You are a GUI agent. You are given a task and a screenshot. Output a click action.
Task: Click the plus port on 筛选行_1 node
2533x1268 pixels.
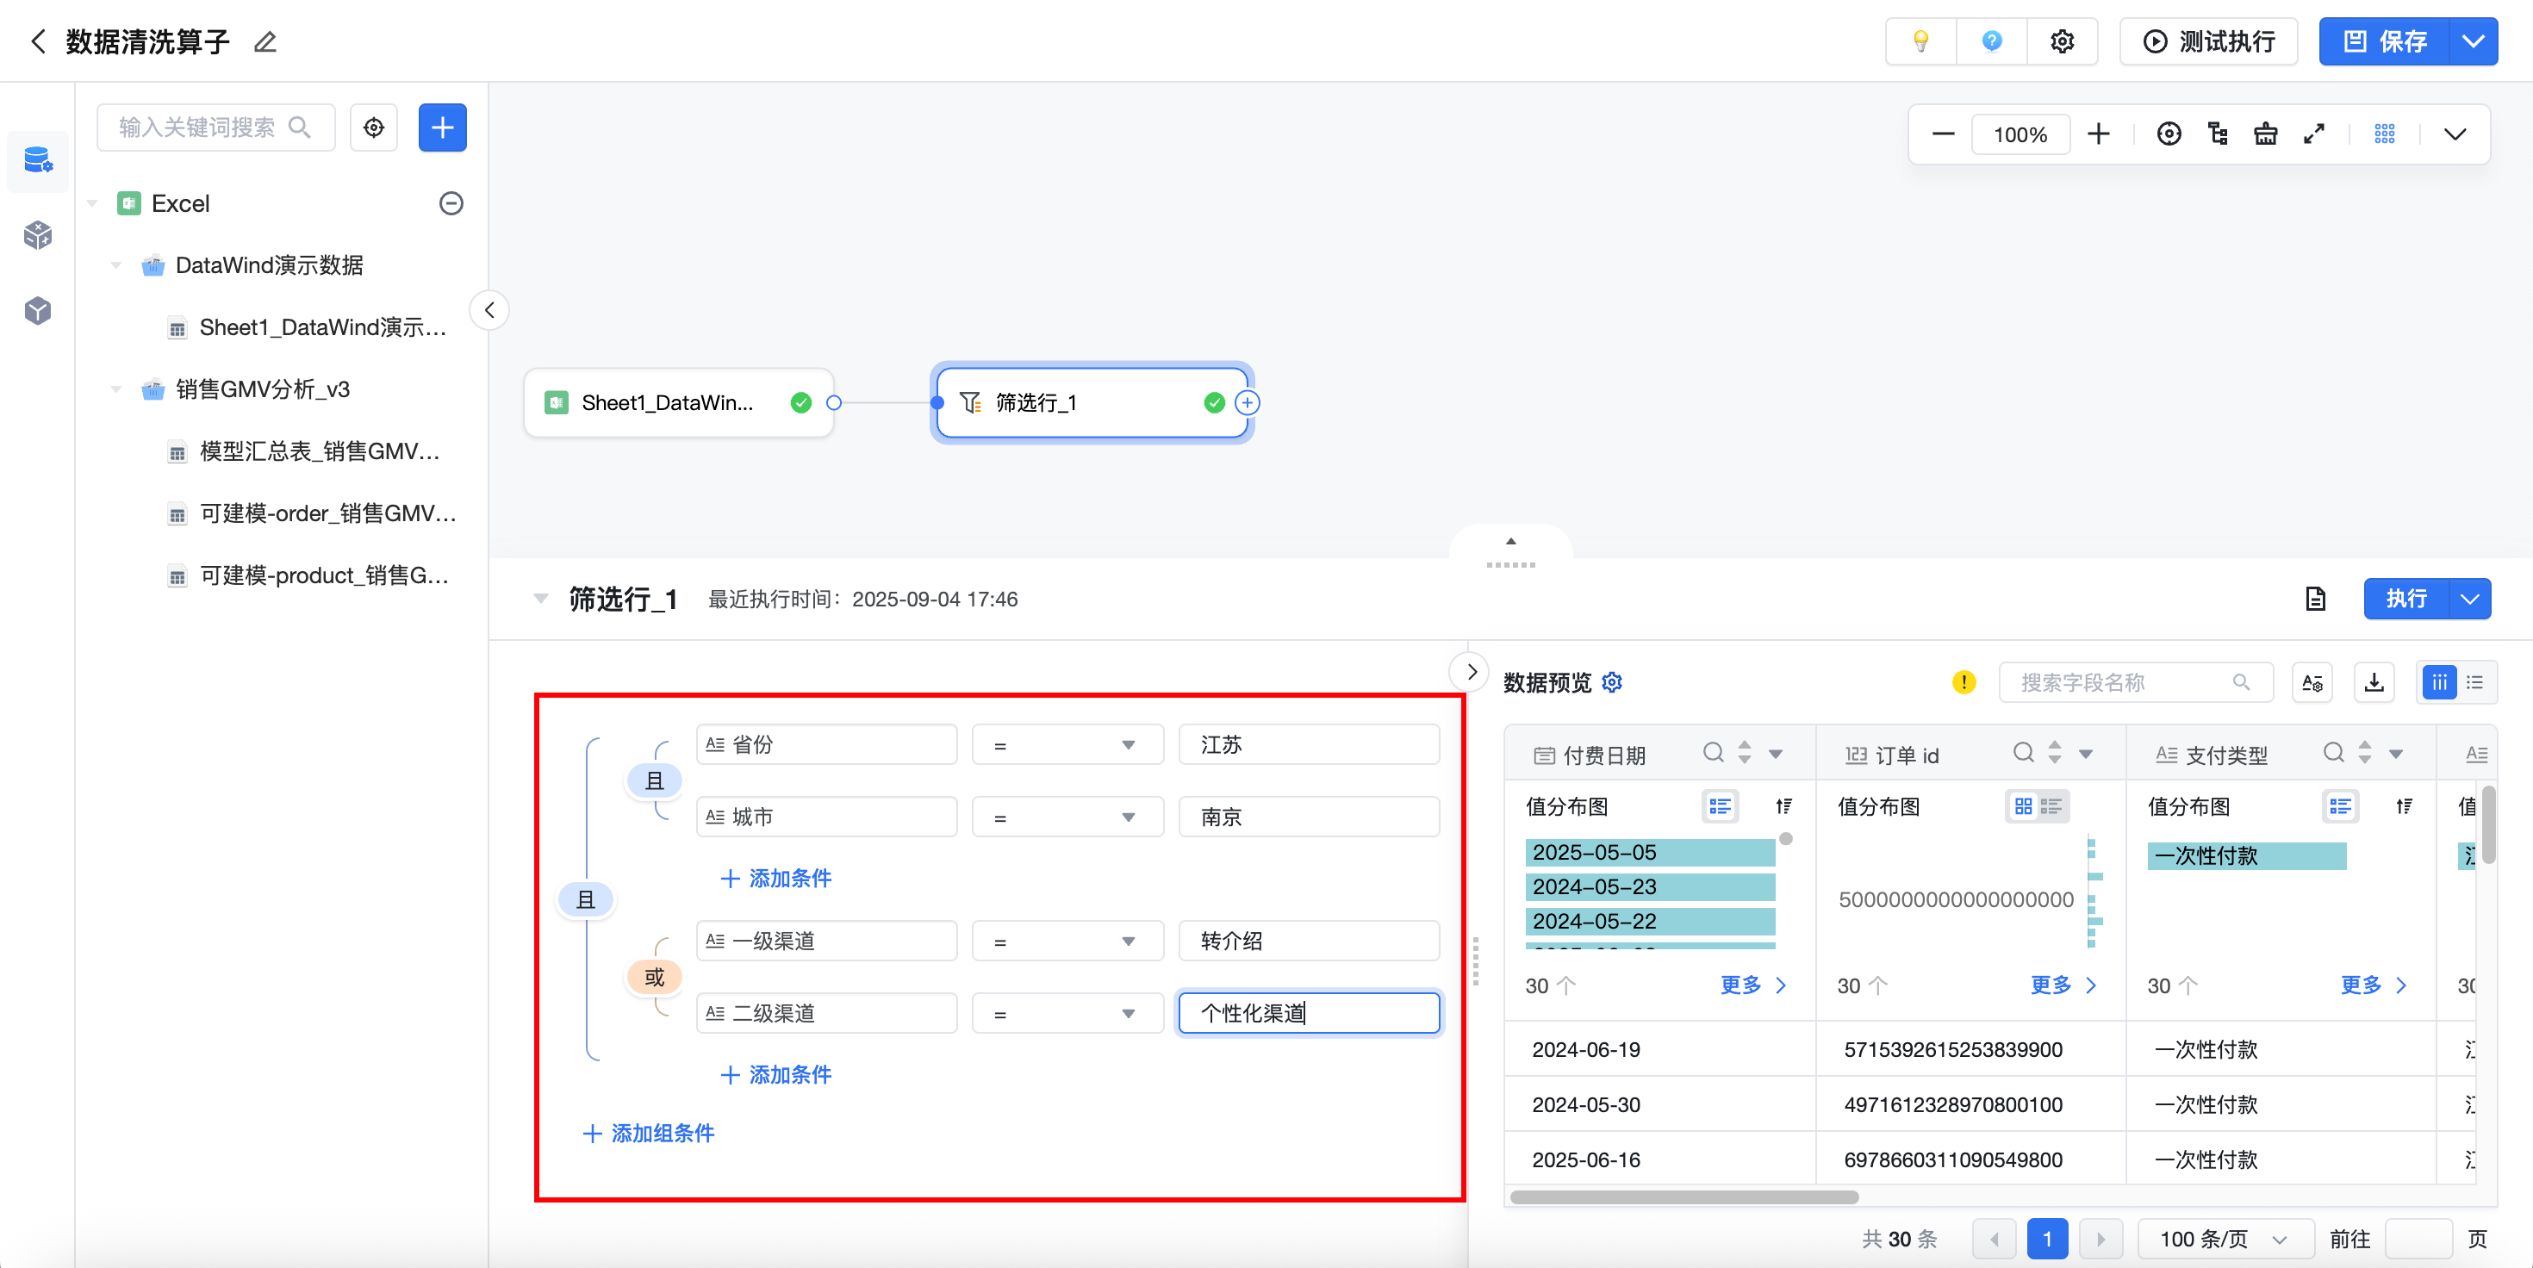[1247, 403]
